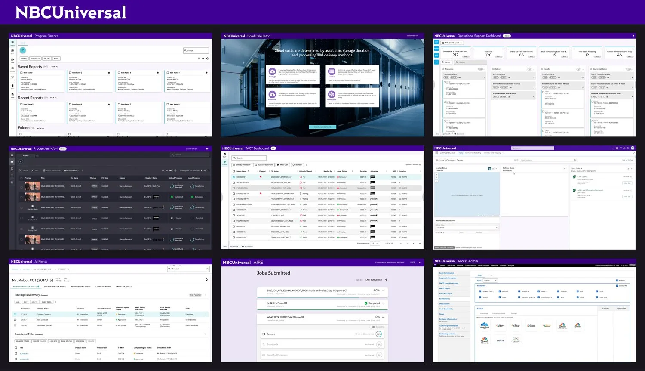Screen dimensions: 645x371
Task: Toggle Expand All switch in AIRE
Action: click(373, 327)
